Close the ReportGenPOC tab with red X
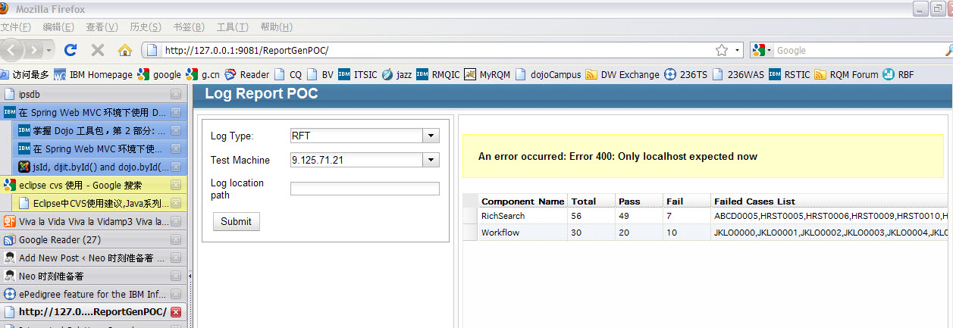The image size is (953, 328). (176, 312)
